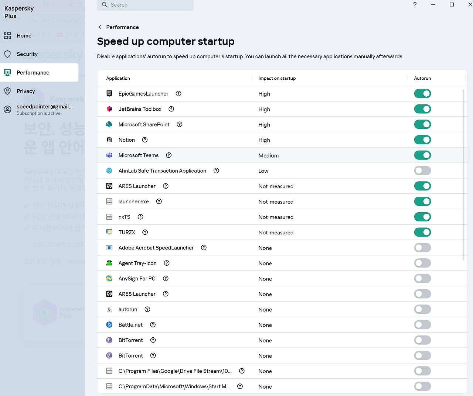This screenshot has height=396, width=473.
Task: Click the help question mark in title bar
Action: click(415, 5)
